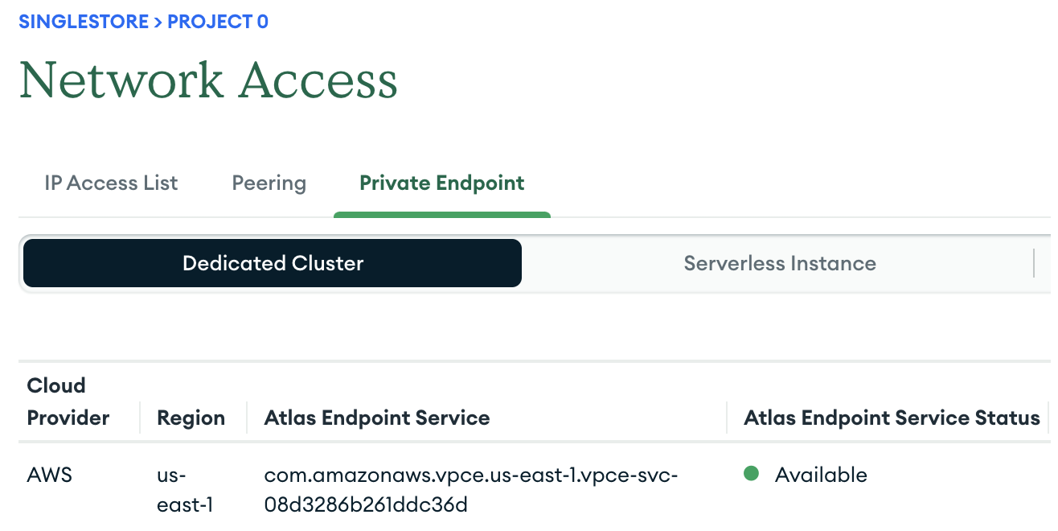Switch to the IP Access List tab
The height and width of the screenshot is (531, 1058).
pyautogui.click(x=111, y=183)
